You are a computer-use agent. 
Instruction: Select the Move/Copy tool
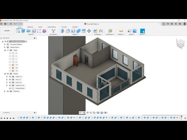(89, 31)
